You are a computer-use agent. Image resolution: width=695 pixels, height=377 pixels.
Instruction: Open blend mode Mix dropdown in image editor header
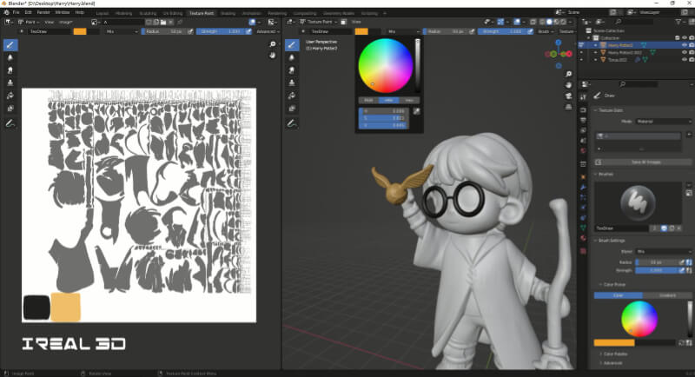click(x=122, y=31)
